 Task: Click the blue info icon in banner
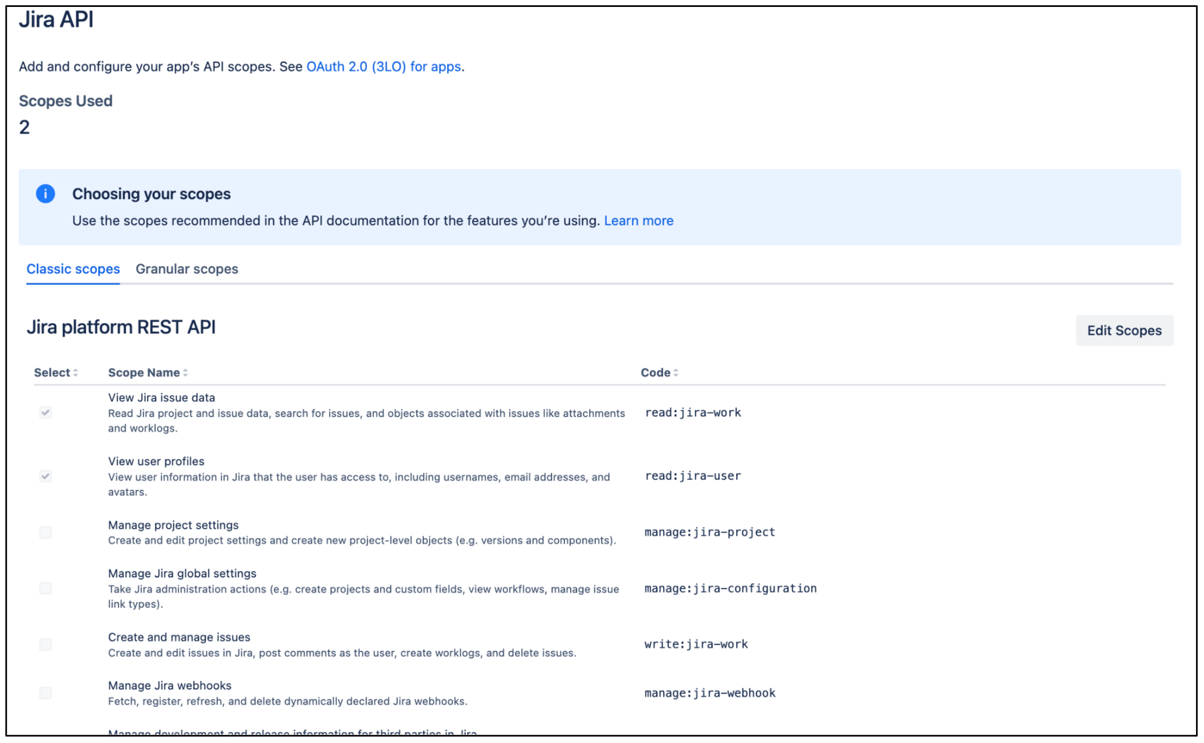45,194
